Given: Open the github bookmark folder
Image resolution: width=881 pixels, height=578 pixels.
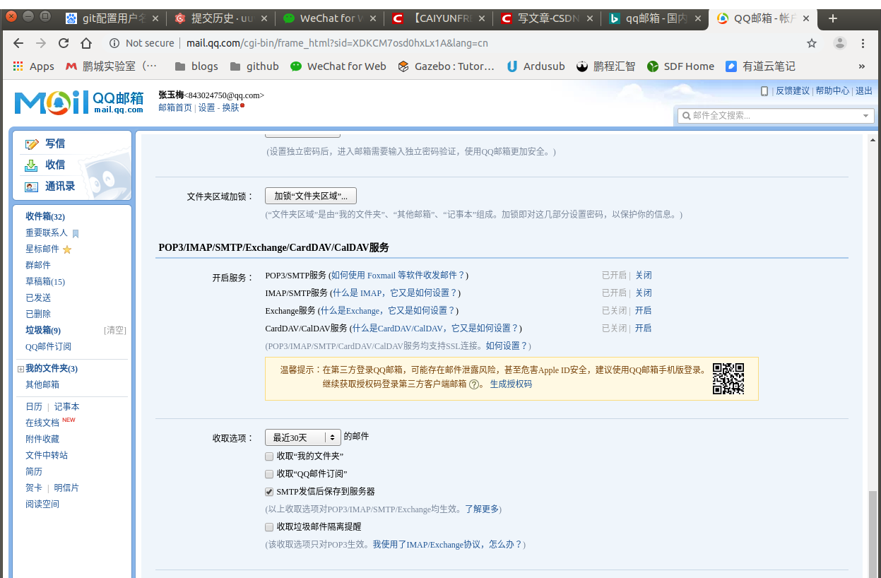Looking at the screenshot, I should tap(254, 66).
